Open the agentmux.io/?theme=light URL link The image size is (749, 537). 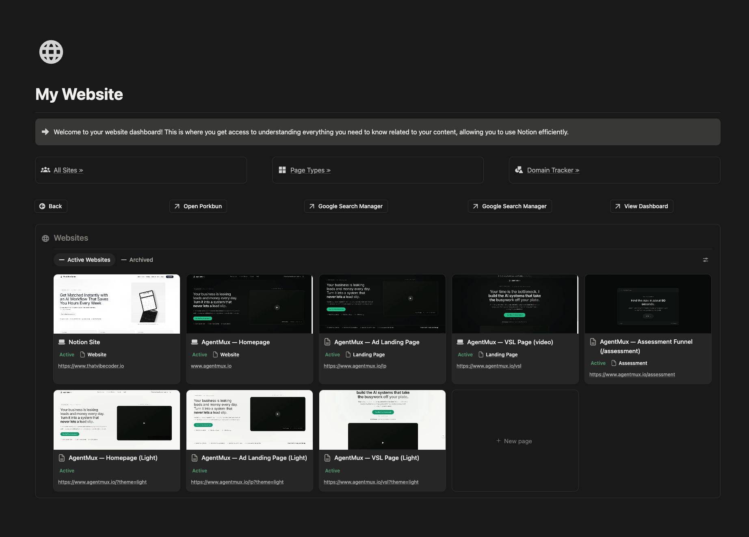tap(102, 482)
